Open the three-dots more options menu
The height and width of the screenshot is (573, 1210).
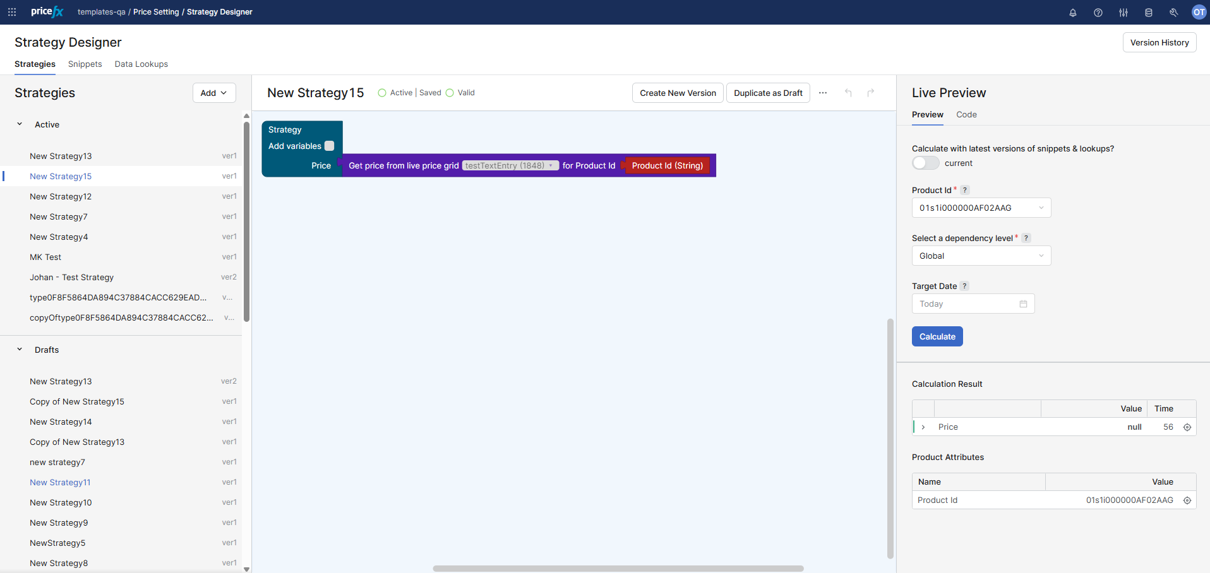[x=822, y=93]
